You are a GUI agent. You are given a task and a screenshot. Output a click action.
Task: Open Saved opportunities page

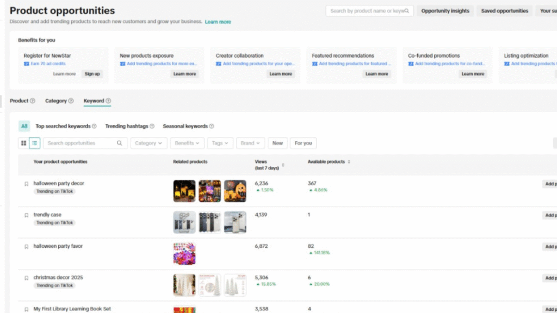point(504,10)
